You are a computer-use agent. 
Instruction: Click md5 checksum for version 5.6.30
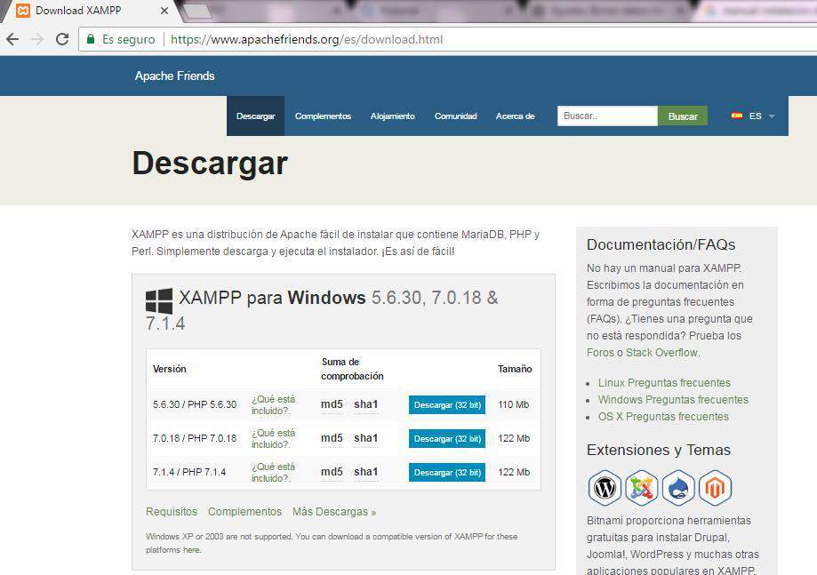click(x=332, y=404)
